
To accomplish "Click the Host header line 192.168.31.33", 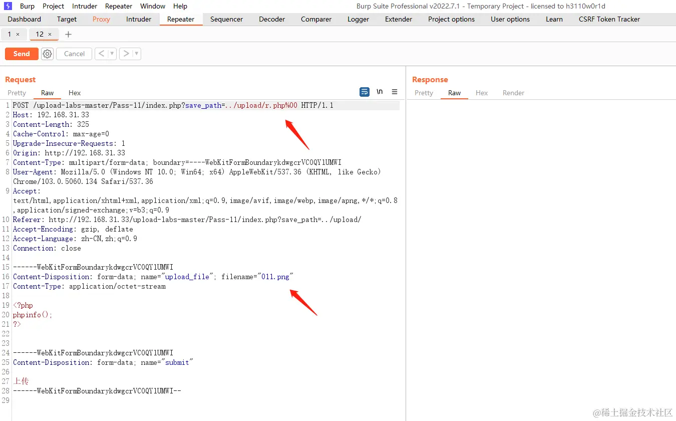I will click(x=51, y=115).
